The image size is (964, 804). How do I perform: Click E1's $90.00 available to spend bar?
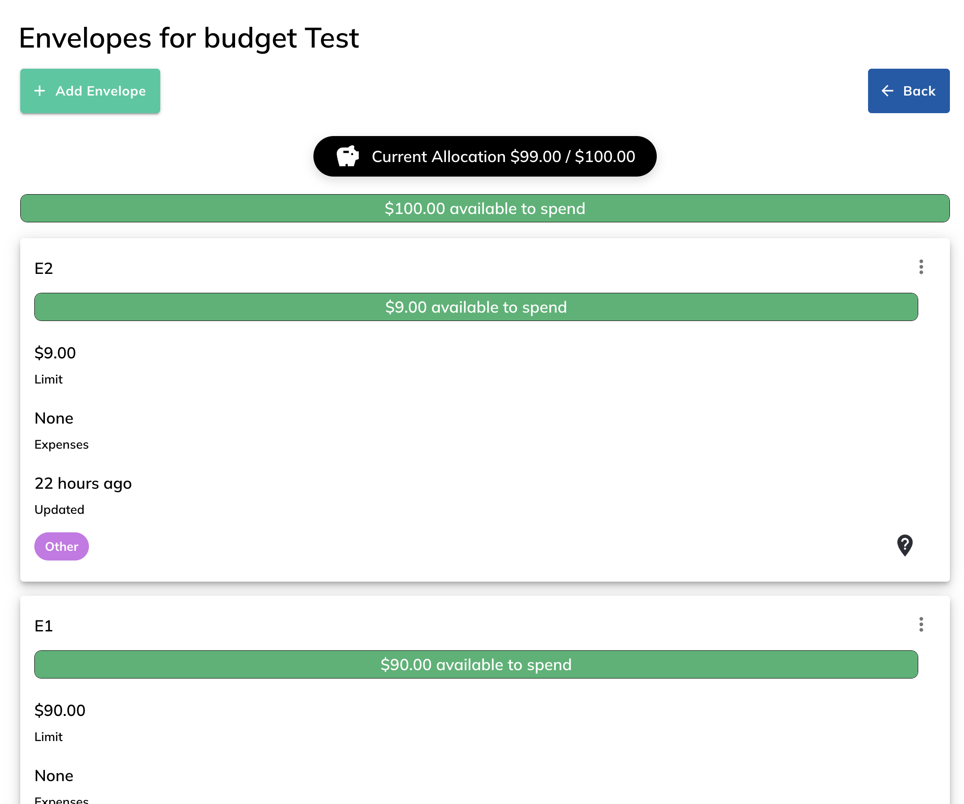point(475,664)
